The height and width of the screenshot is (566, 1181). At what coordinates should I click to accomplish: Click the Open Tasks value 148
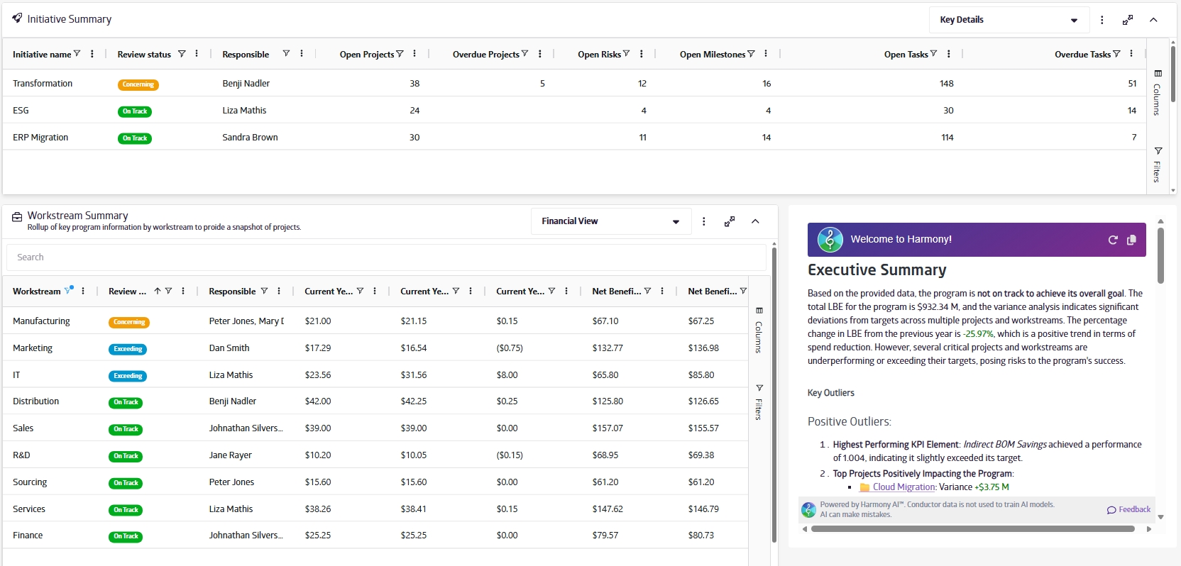[x=947, y=84]
